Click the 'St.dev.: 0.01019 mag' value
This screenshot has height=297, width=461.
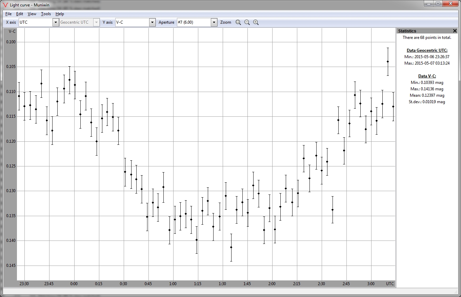tap(427, 102)
